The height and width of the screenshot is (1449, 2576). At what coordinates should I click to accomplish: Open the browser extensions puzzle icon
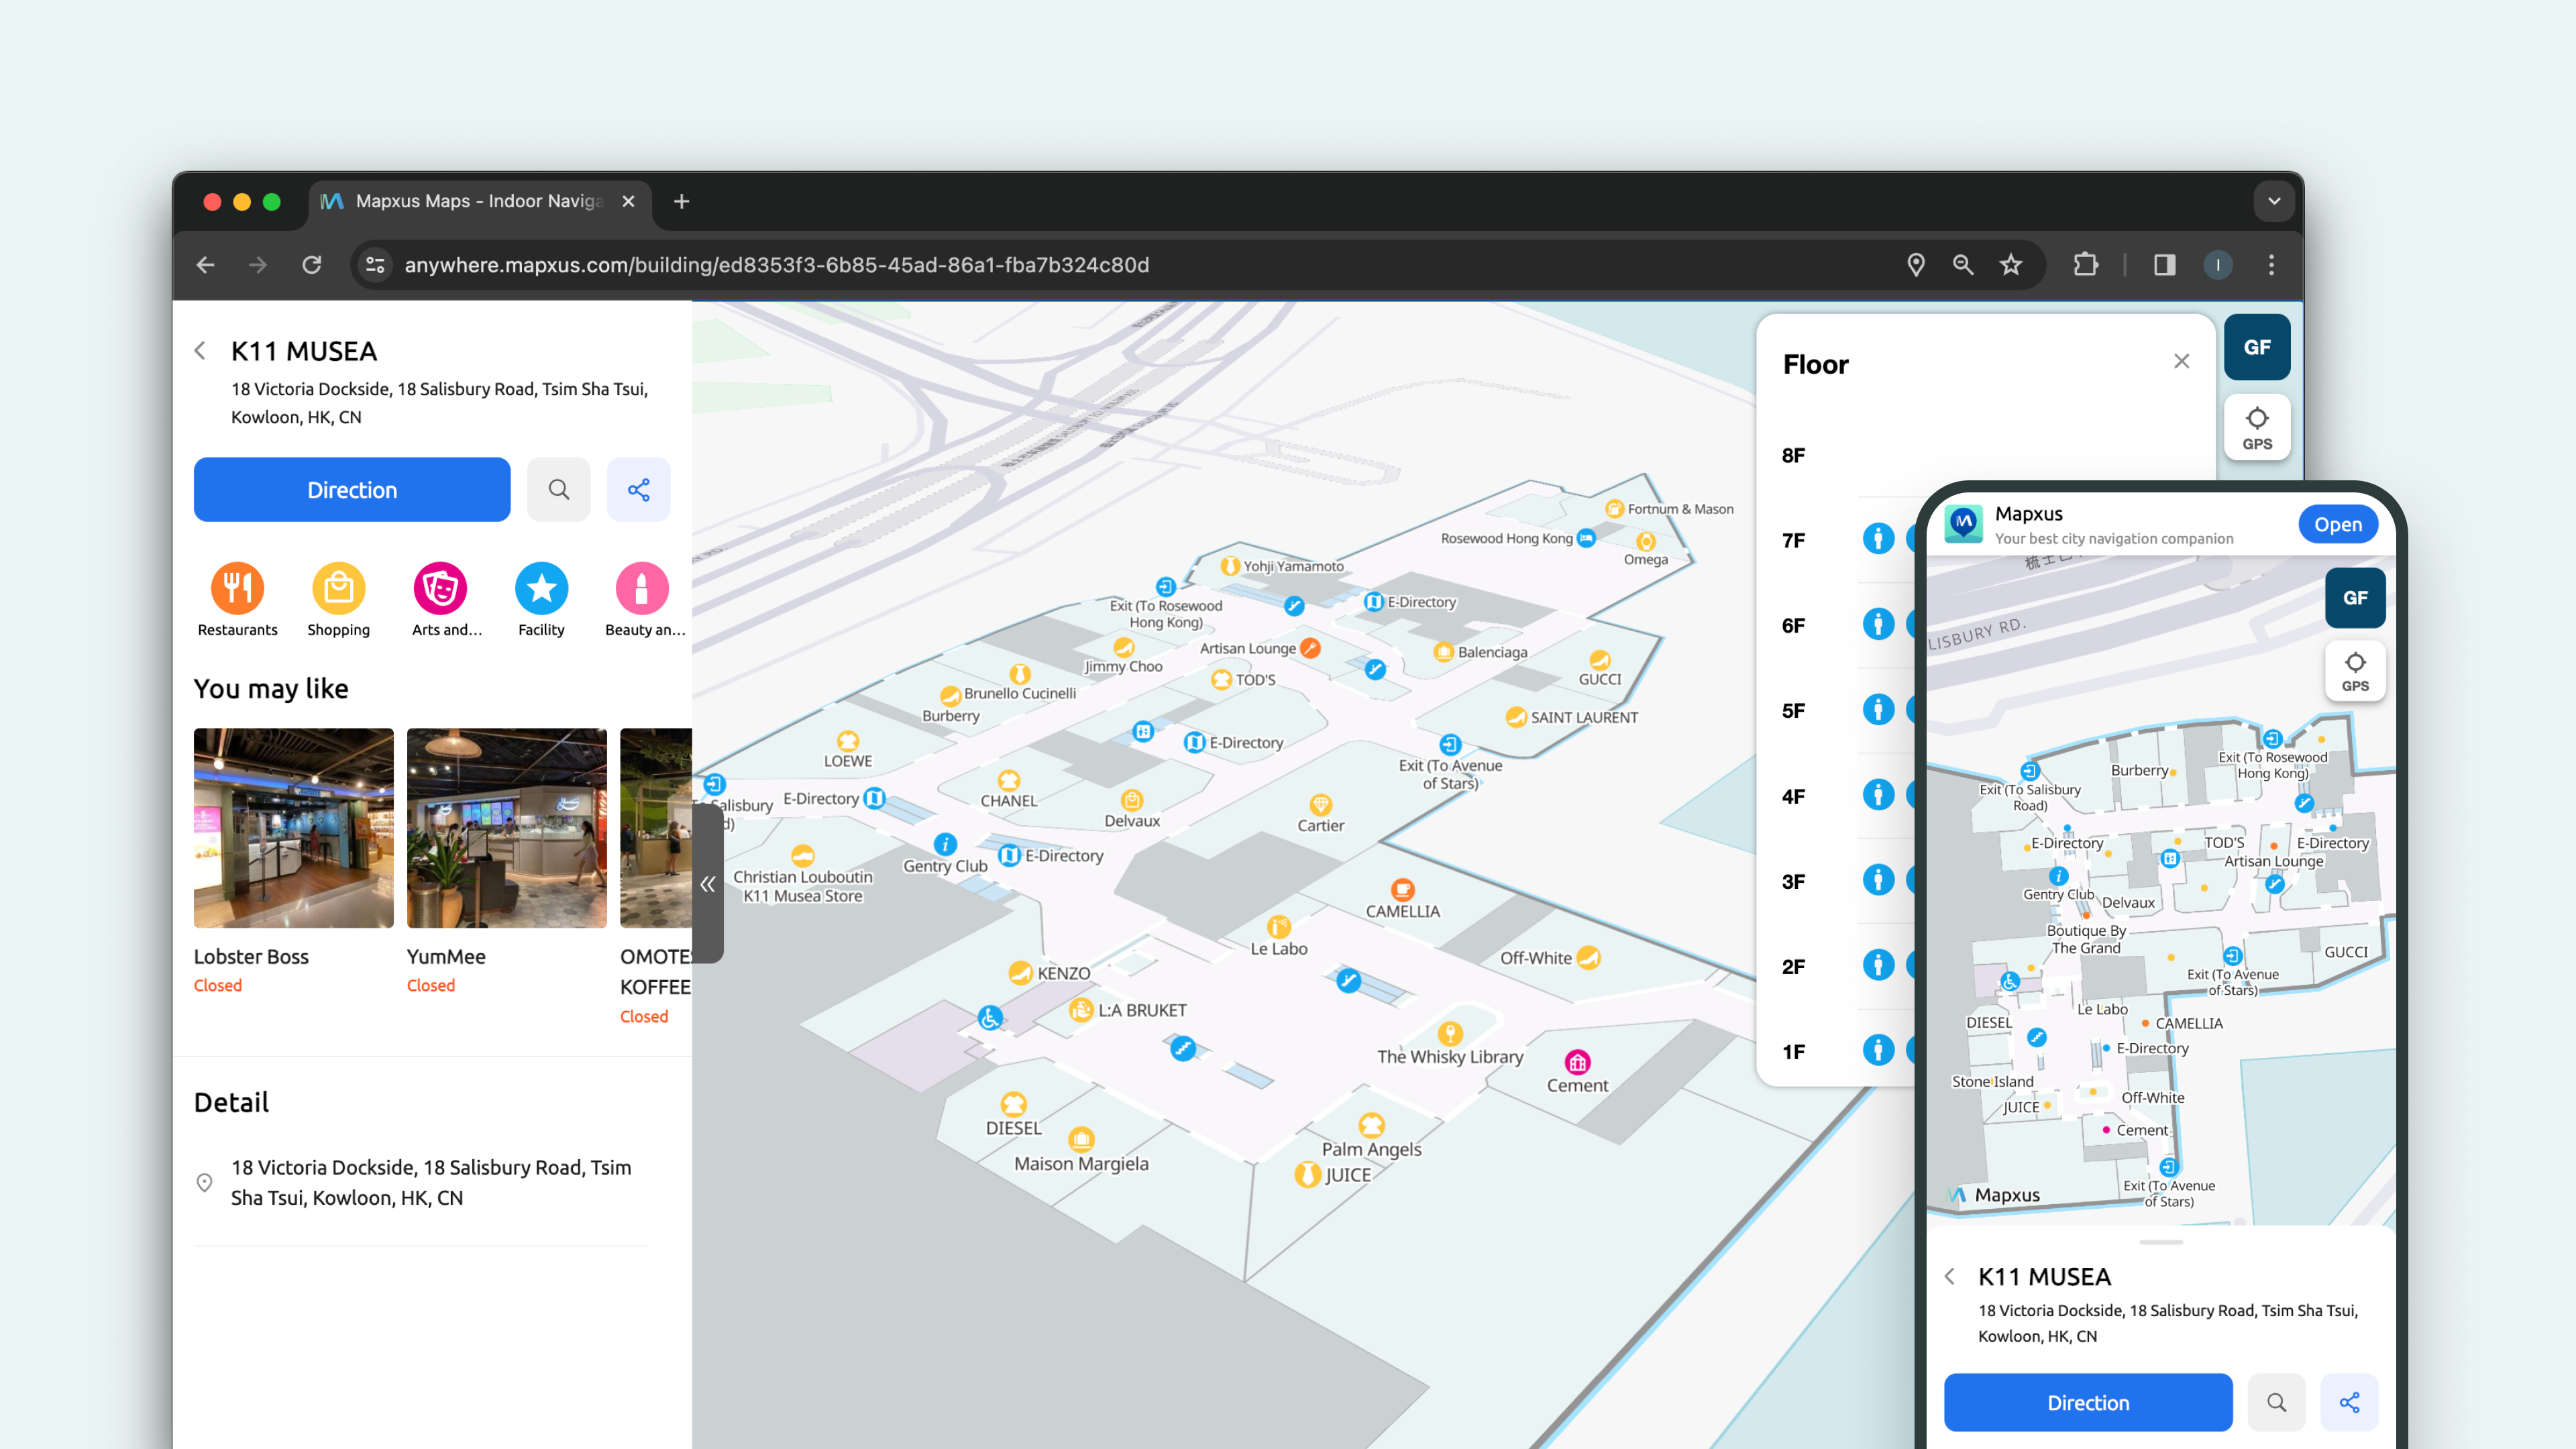pos(2086,265)
